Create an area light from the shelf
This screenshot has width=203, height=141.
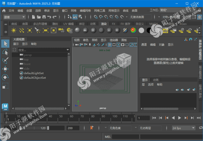(46, 30)
